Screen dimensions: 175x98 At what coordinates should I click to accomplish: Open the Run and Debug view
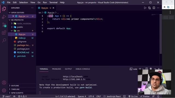click(4, 17)
